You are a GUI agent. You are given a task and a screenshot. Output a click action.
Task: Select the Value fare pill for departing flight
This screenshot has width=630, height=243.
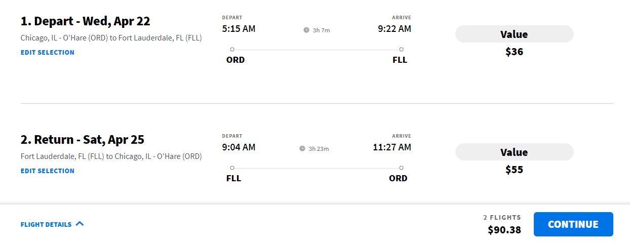(514, 34)
